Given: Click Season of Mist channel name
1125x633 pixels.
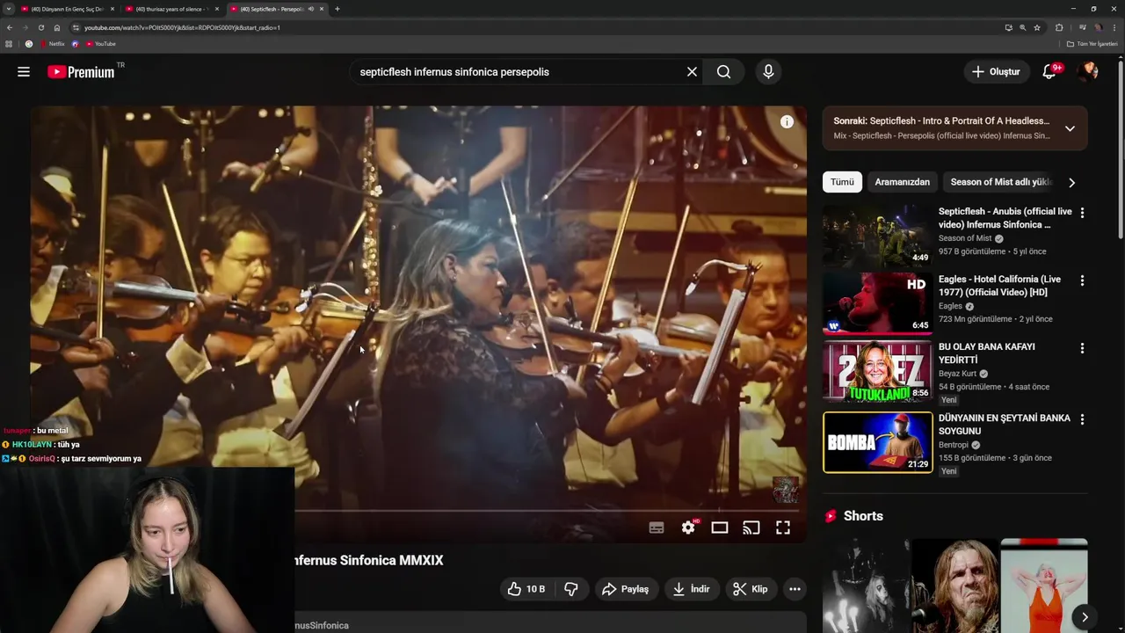Looking at the screenshot, I should [964, 238].
